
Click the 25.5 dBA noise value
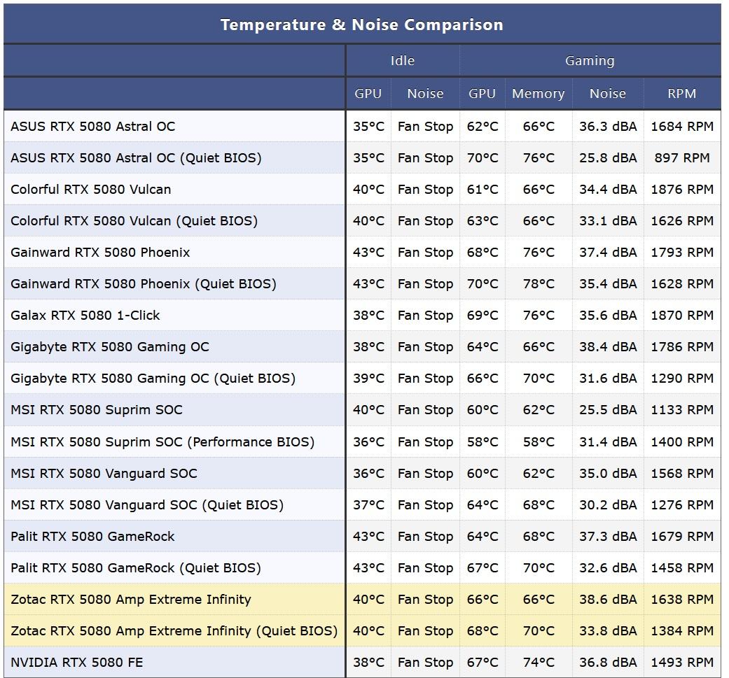pos(608,410)
